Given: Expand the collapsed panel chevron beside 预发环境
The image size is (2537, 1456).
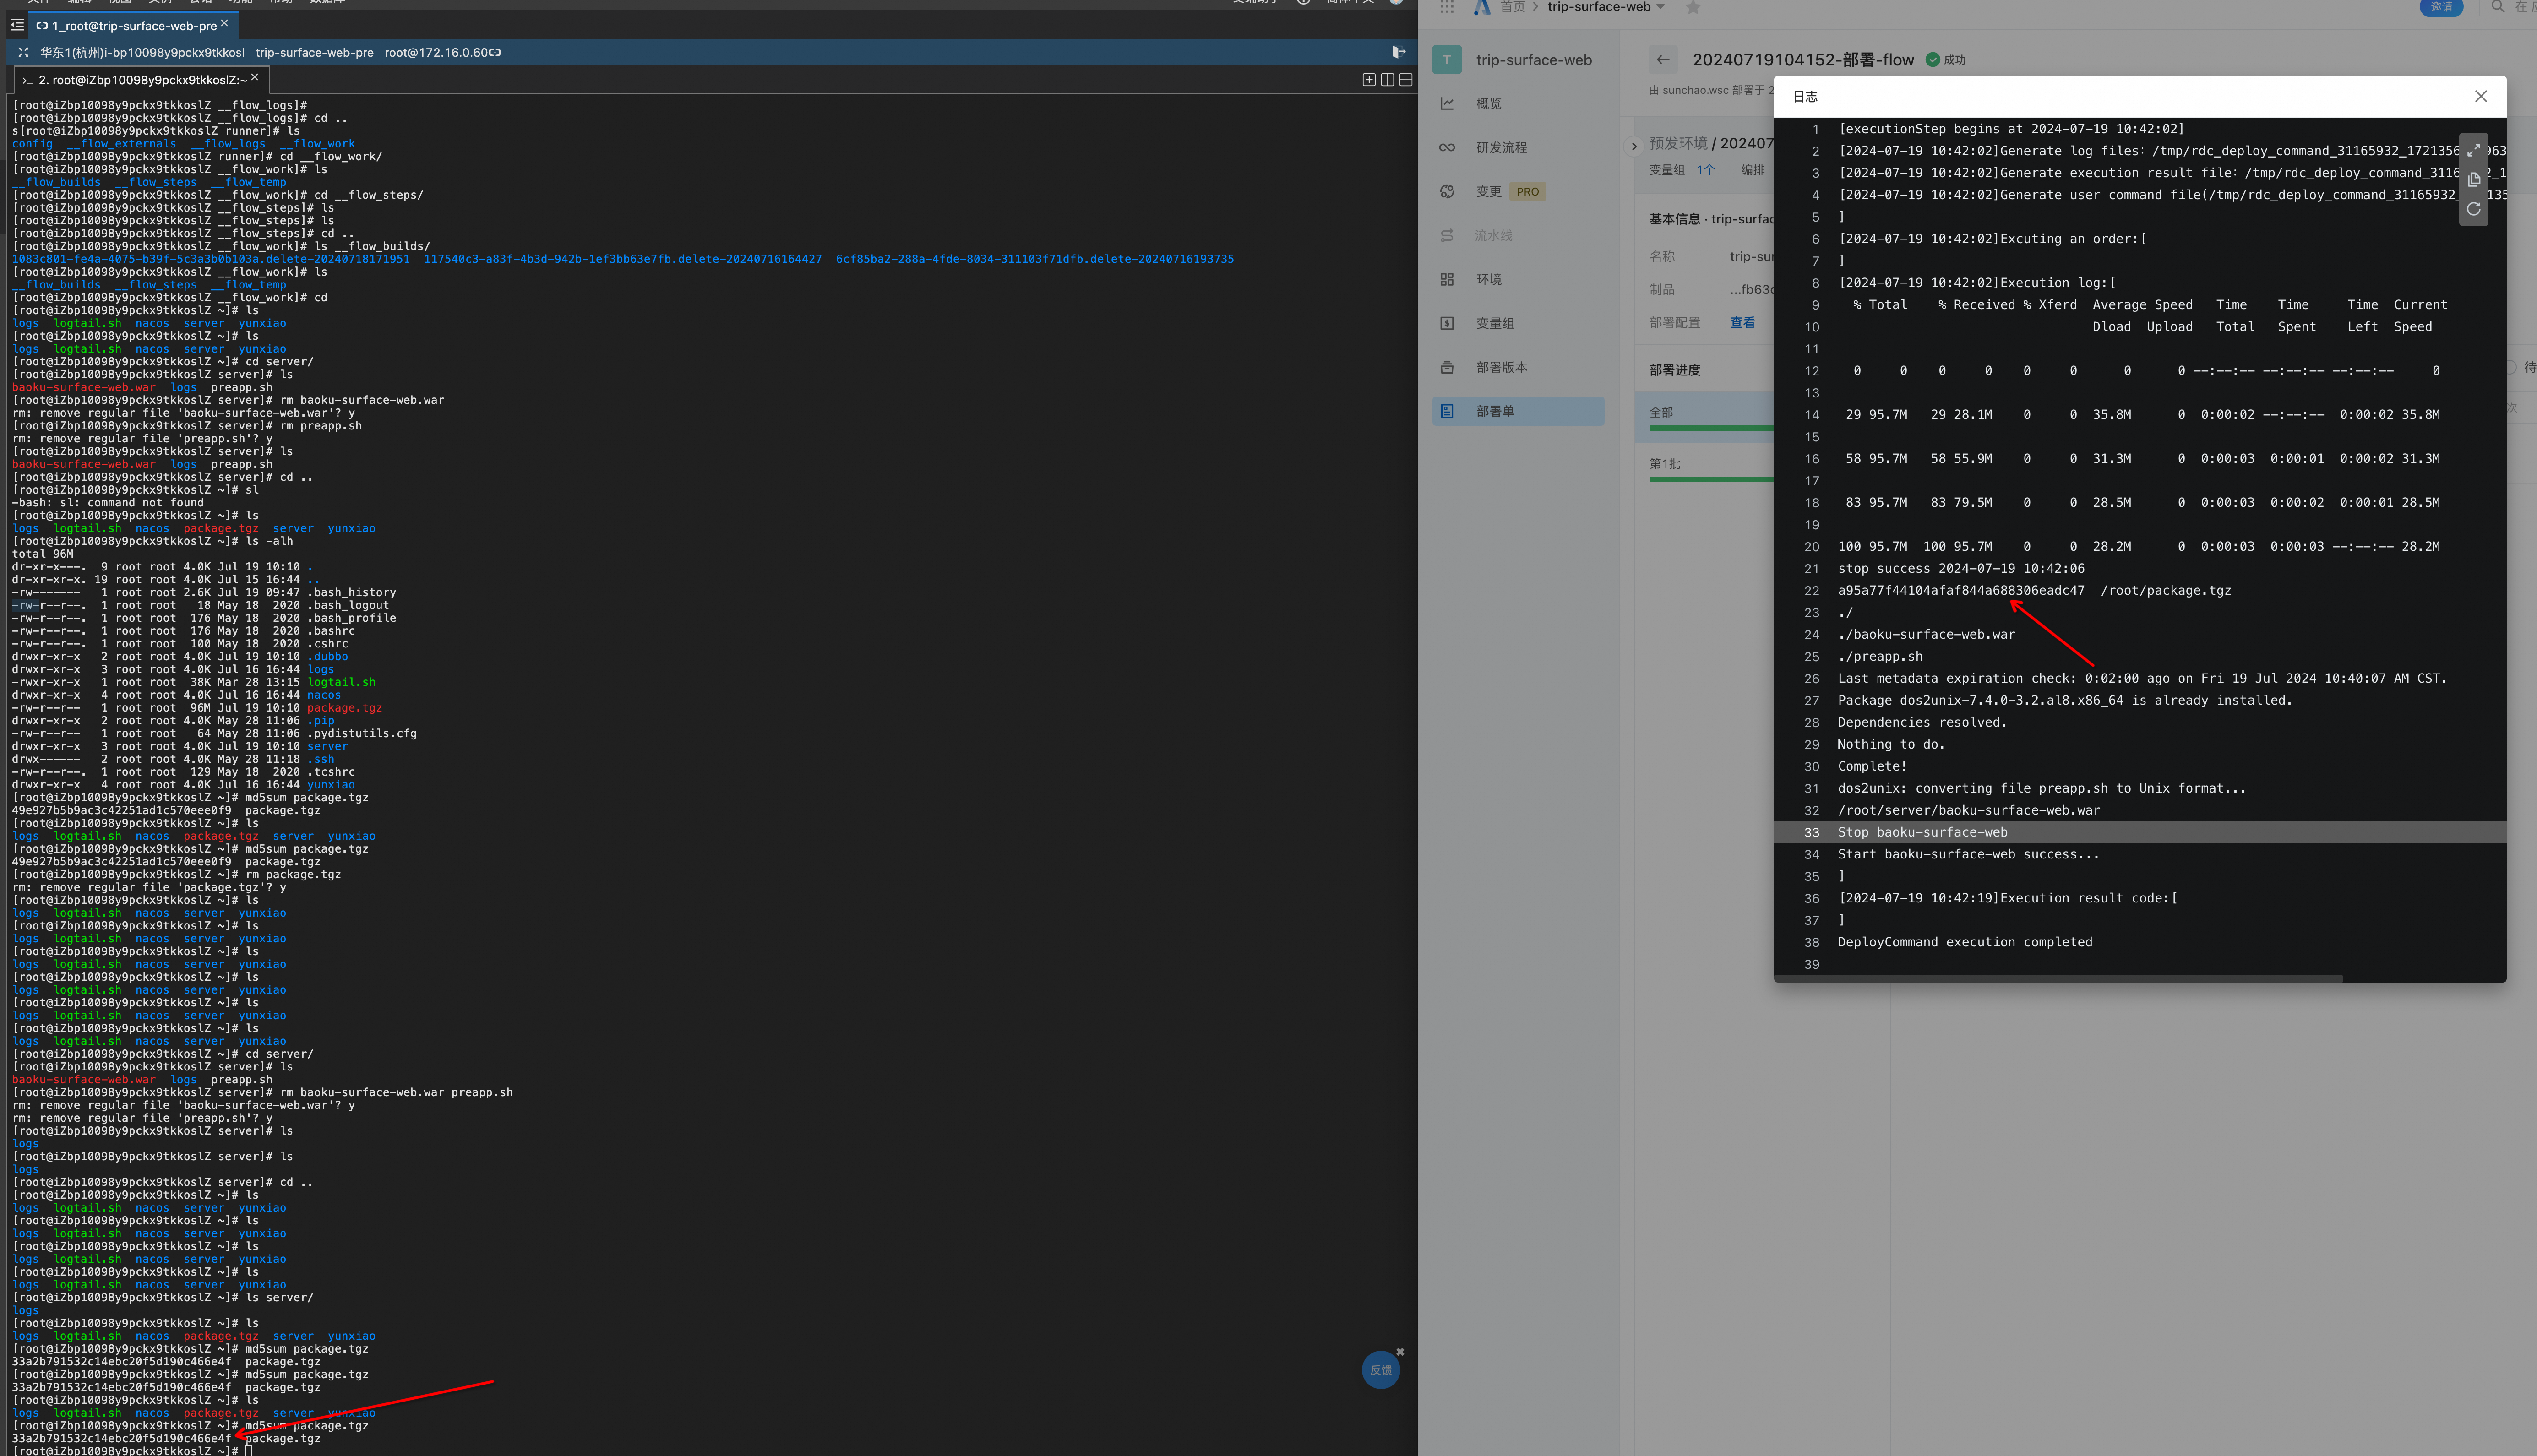Looking at the screenshot, I should point(1634,146).
